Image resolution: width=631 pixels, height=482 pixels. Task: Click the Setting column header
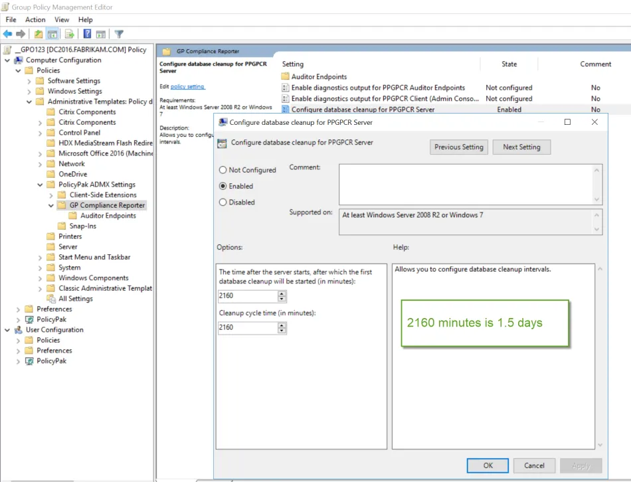point(292,64)
